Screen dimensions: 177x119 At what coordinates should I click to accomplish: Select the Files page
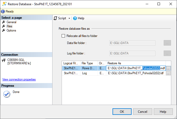[x=9, y=26]
